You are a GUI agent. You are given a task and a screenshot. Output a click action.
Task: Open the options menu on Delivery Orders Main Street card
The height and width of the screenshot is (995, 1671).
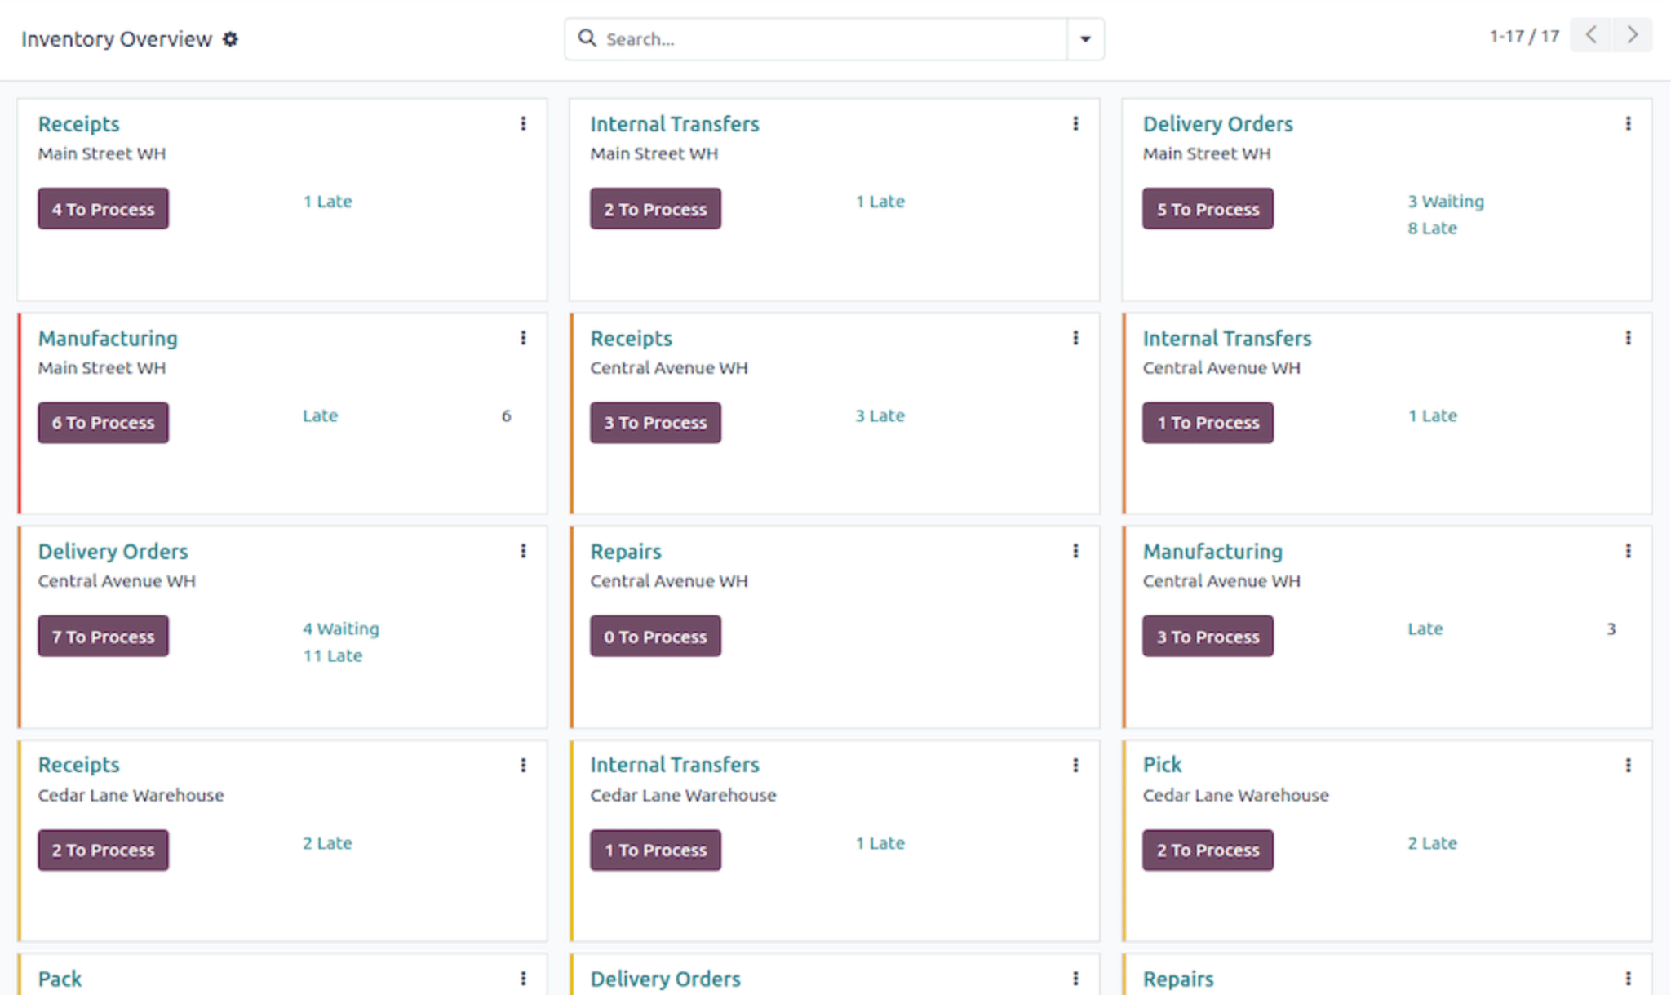coord(1629,123)
